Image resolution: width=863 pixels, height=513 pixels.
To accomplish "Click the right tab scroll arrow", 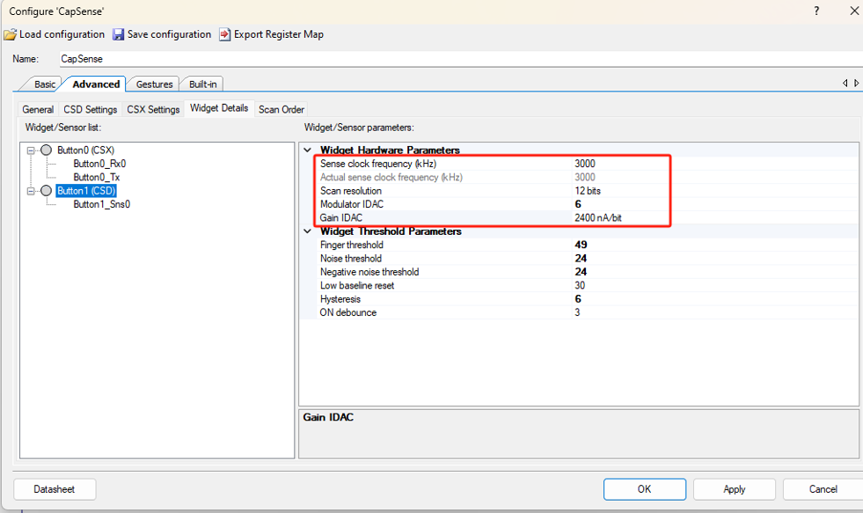I will 856,83.
